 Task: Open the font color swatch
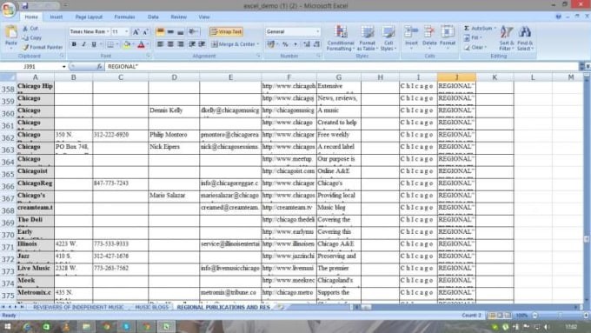tap(142, 44)
